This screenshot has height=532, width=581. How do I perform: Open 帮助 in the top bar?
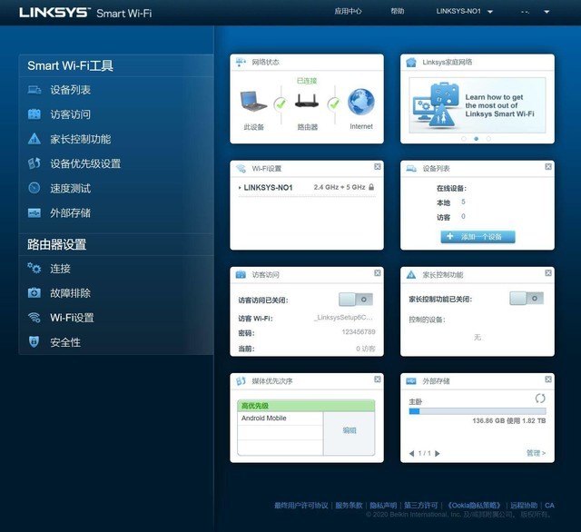click(x=398, y=12)
